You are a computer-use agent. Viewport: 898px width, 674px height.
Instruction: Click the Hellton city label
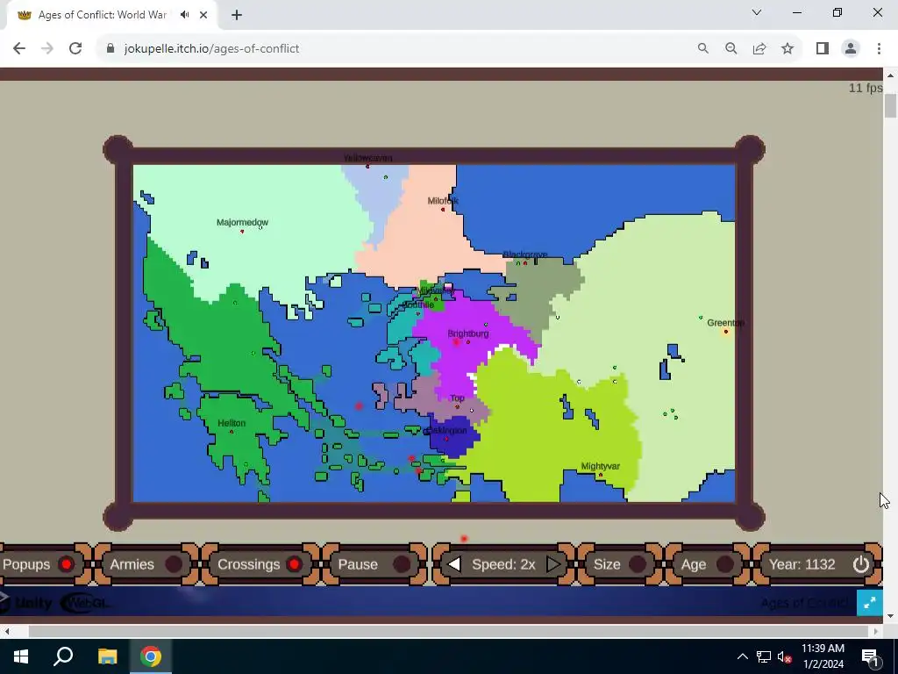(232, 423)
